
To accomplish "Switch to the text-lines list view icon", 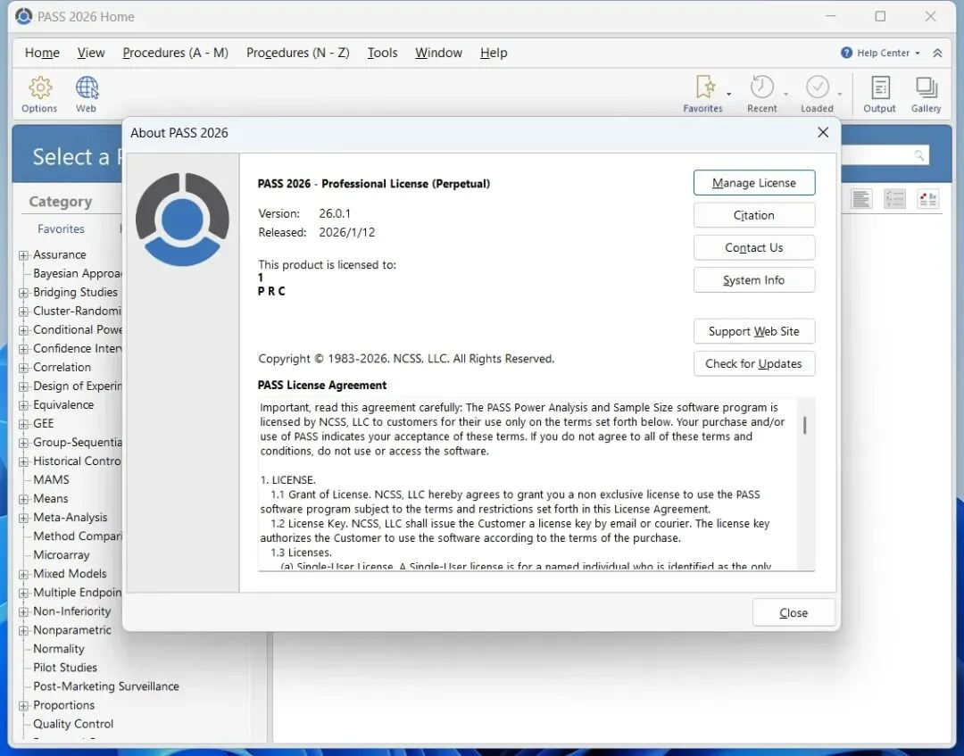I will pos(861,198).
